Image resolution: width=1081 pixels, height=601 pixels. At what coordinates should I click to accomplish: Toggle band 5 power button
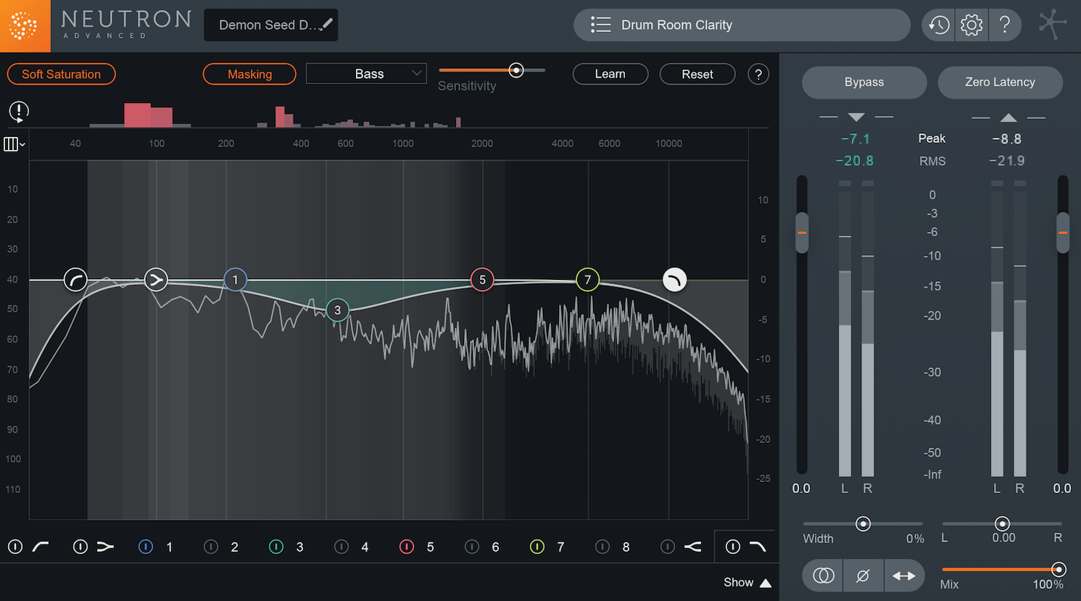pyautogui.click(x=407, y=547)
